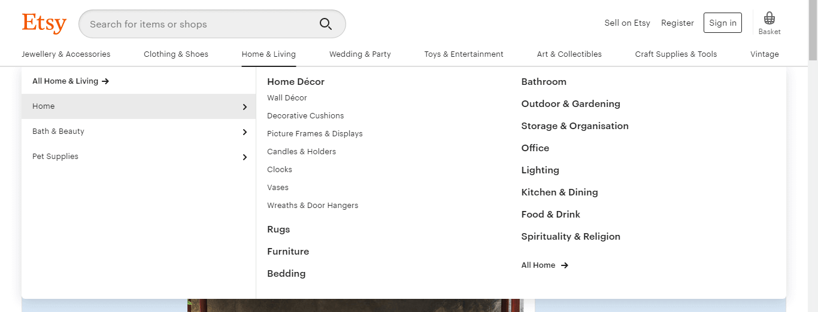Expand the Home category chevron
818x312 pixels.
[x=244, y=107]
